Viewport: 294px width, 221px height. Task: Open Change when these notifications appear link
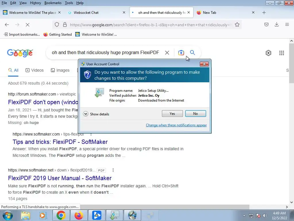pos(176,125)
